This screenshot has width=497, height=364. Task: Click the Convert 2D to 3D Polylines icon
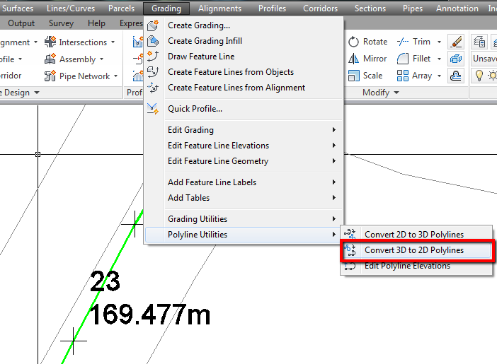click(x=350, y=234)
